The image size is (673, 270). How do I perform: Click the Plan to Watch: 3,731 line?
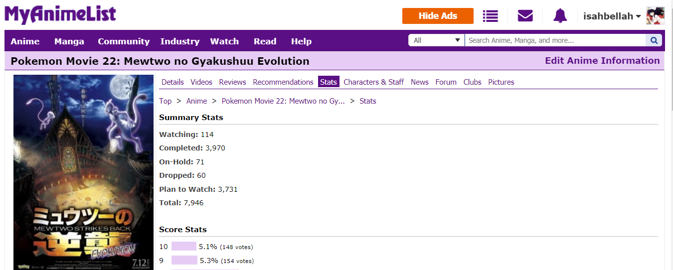(199, 189)
